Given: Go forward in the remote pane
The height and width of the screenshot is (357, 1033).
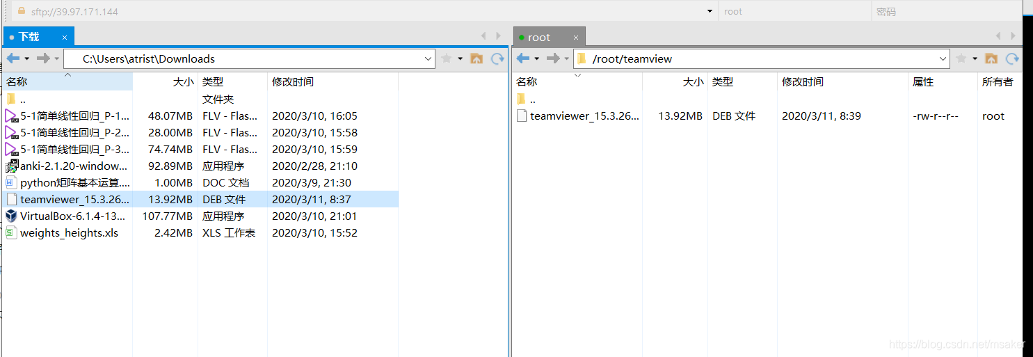Looking at the screenshot, I should (553, 58).
